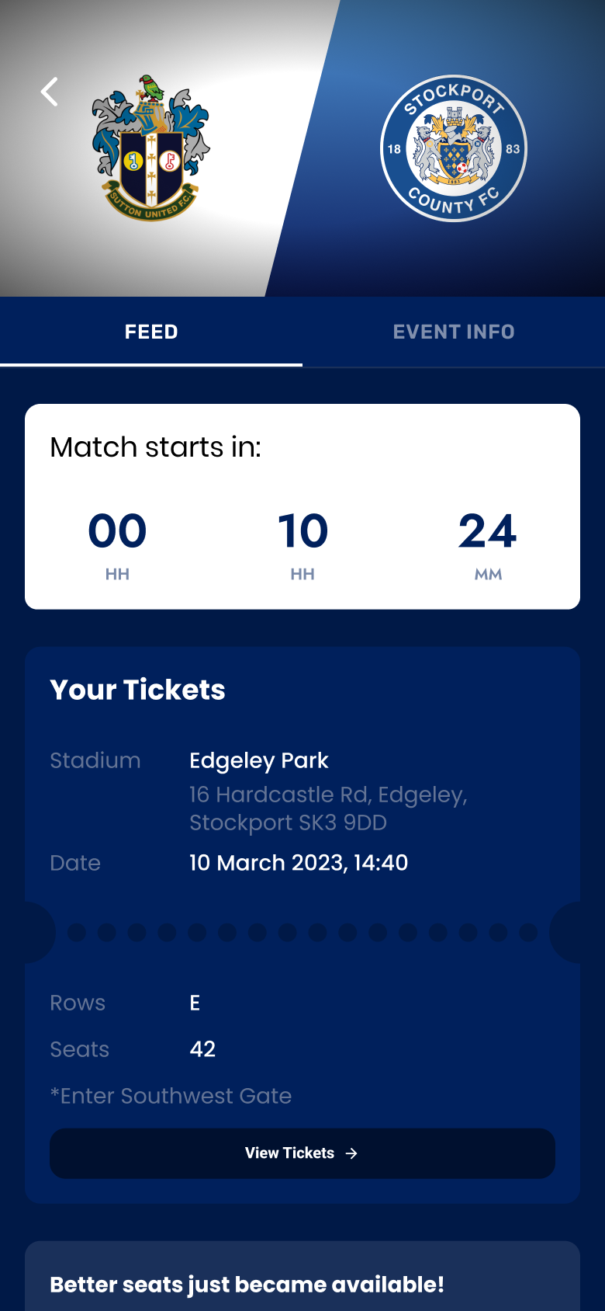Open the Better seats just became available card
Screen dimensions: 605x1311
pos(302,1276)
